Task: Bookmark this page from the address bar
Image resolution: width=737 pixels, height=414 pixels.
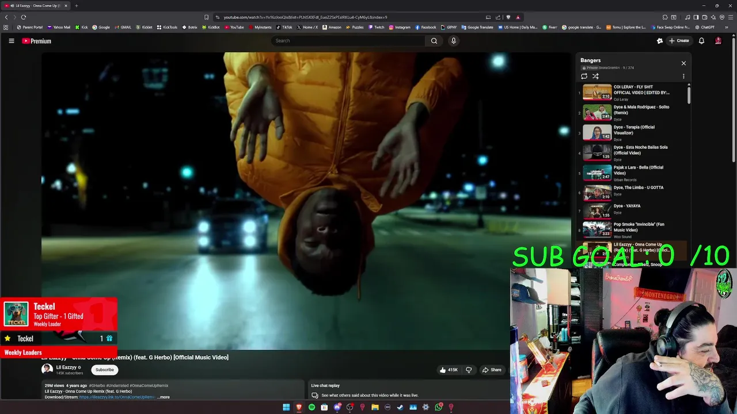Action: tap(206, 17)
